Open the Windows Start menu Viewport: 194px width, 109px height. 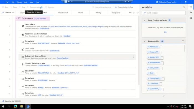[x=3, y=107]
